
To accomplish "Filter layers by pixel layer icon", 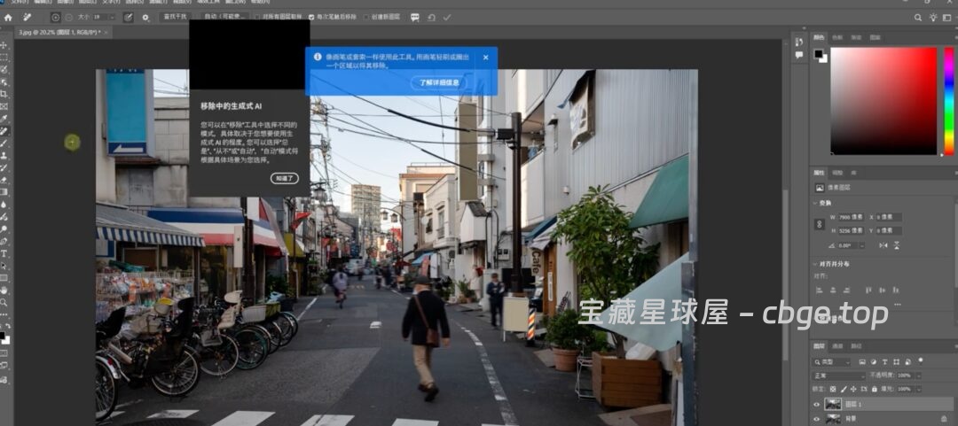I will tap(862, 362).
